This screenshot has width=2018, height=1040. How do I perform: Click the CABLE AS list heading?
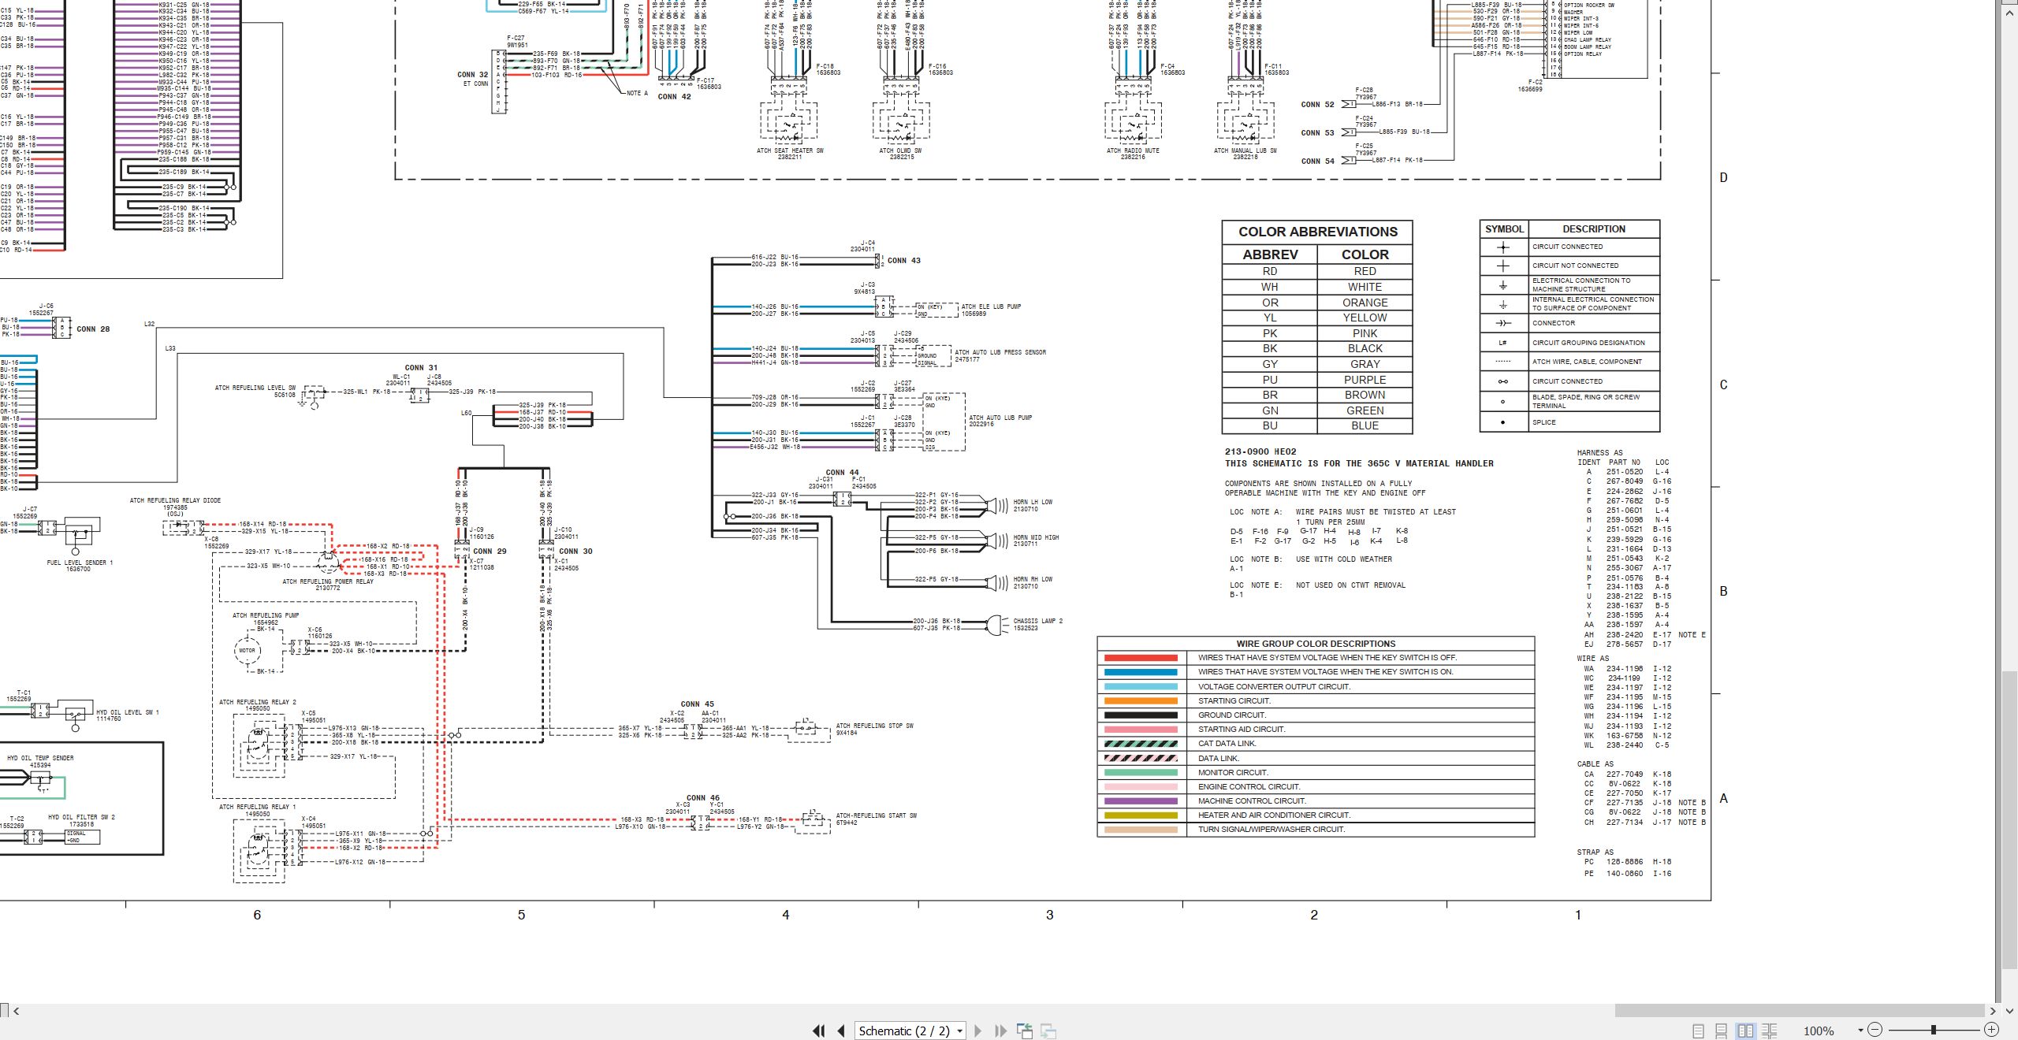[x=1595, y=764]
